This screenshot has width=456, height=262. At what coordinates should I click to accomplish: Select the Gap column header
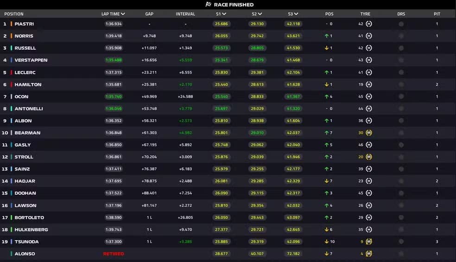click(149, 14)
